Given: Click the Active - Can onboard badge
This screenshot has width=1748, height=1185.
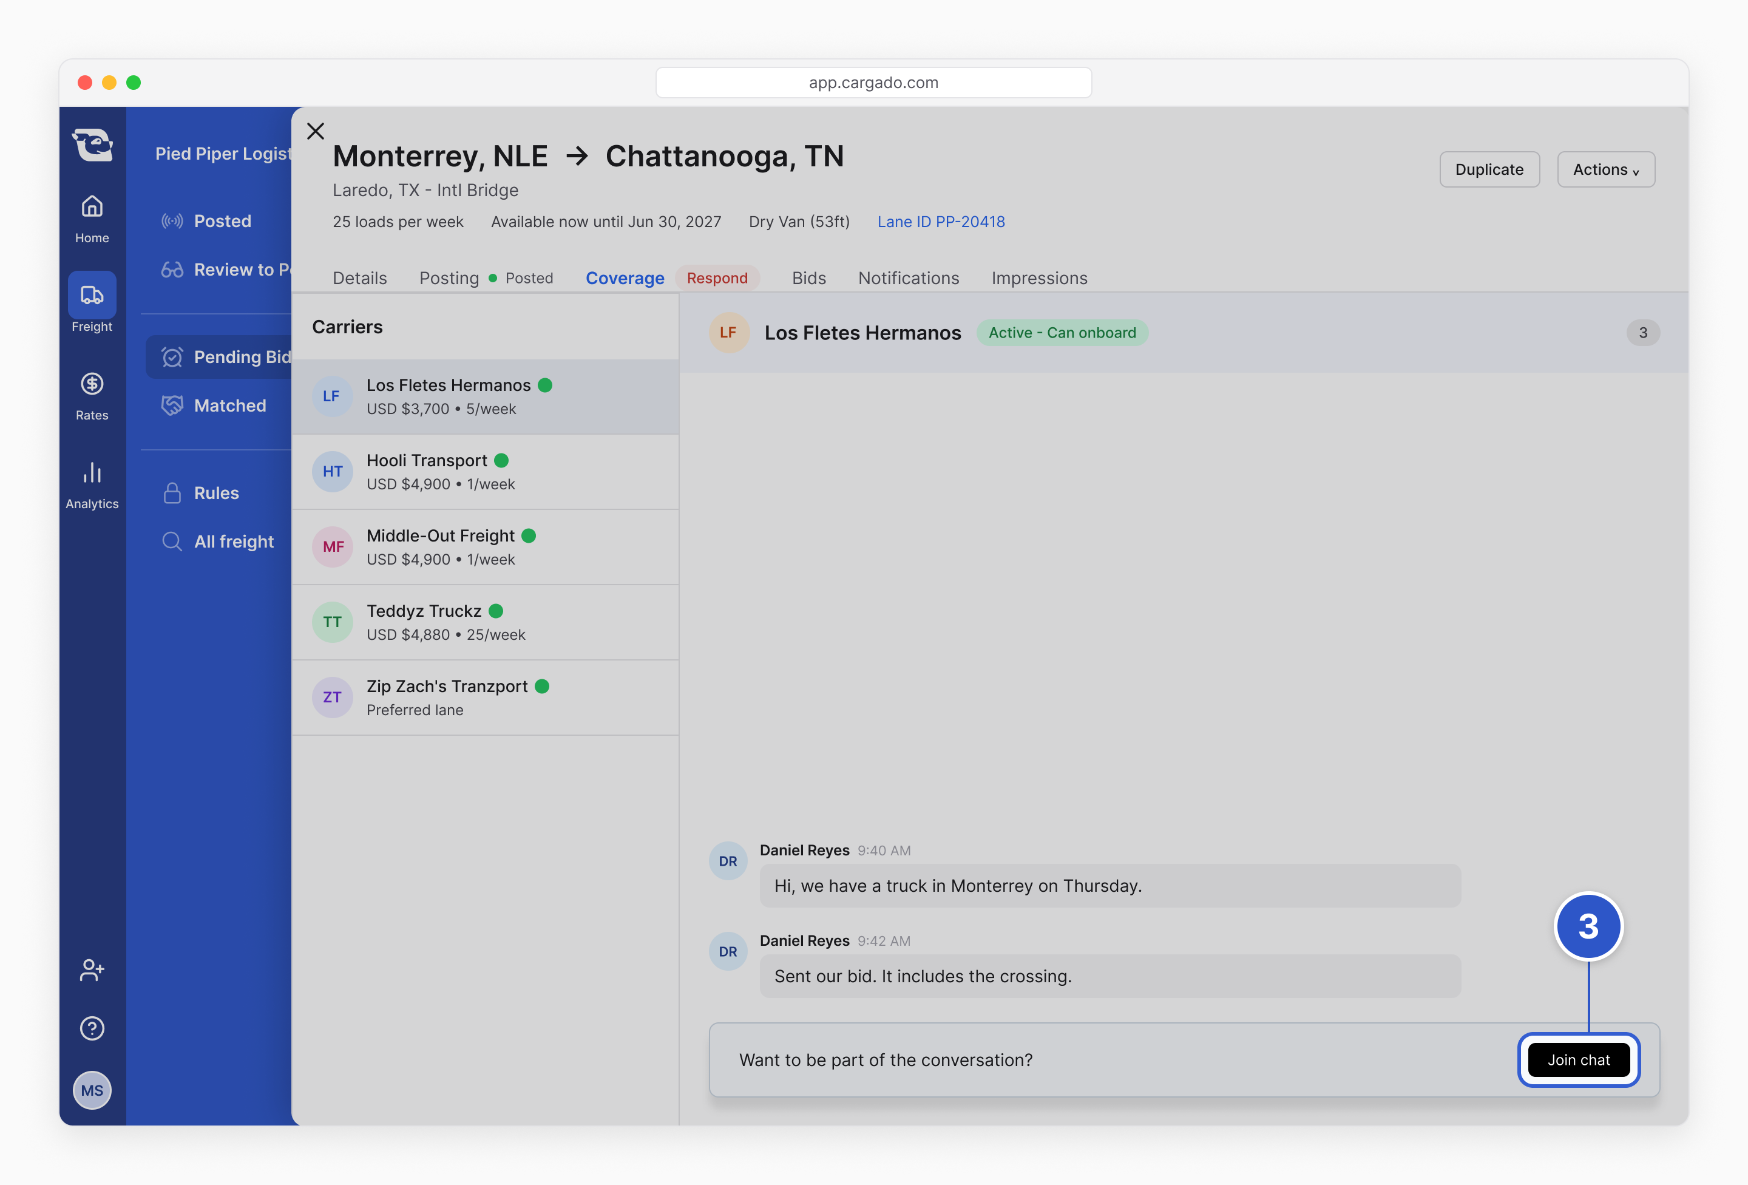Looking at the screenshot, I should [x=1062, y=333].
